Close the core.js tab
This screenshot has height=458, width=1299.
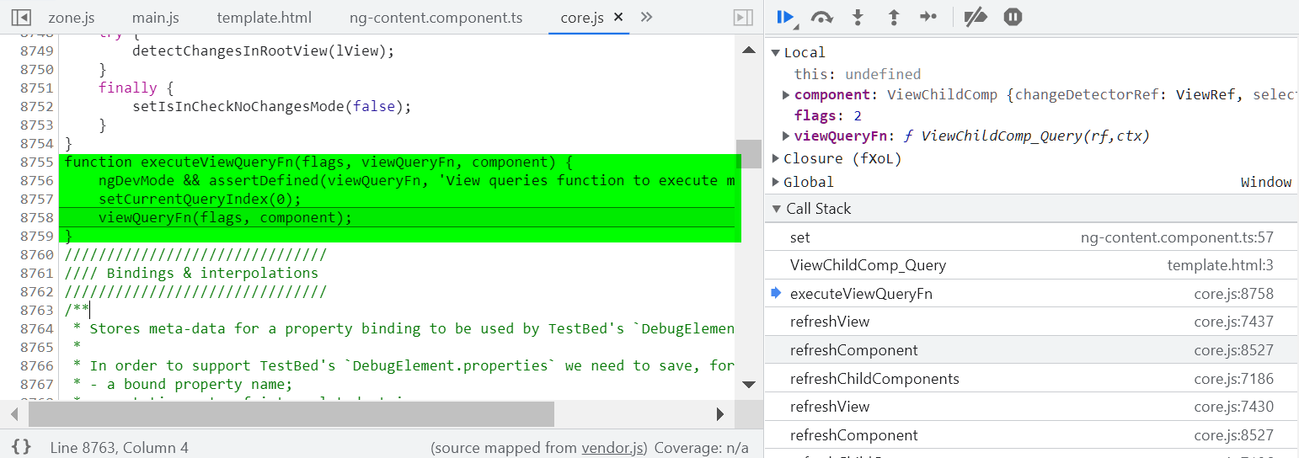click(x=618, y=18)
